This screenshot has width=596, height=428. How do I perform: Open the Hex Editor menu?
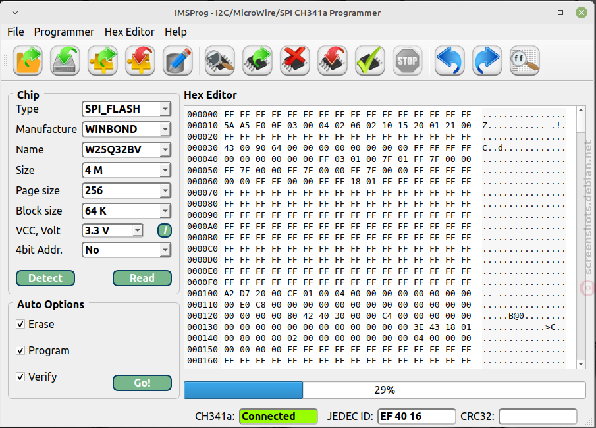point(130,32)
